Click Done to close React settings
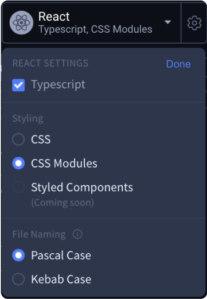207x299 pixels. coord(178,64)
